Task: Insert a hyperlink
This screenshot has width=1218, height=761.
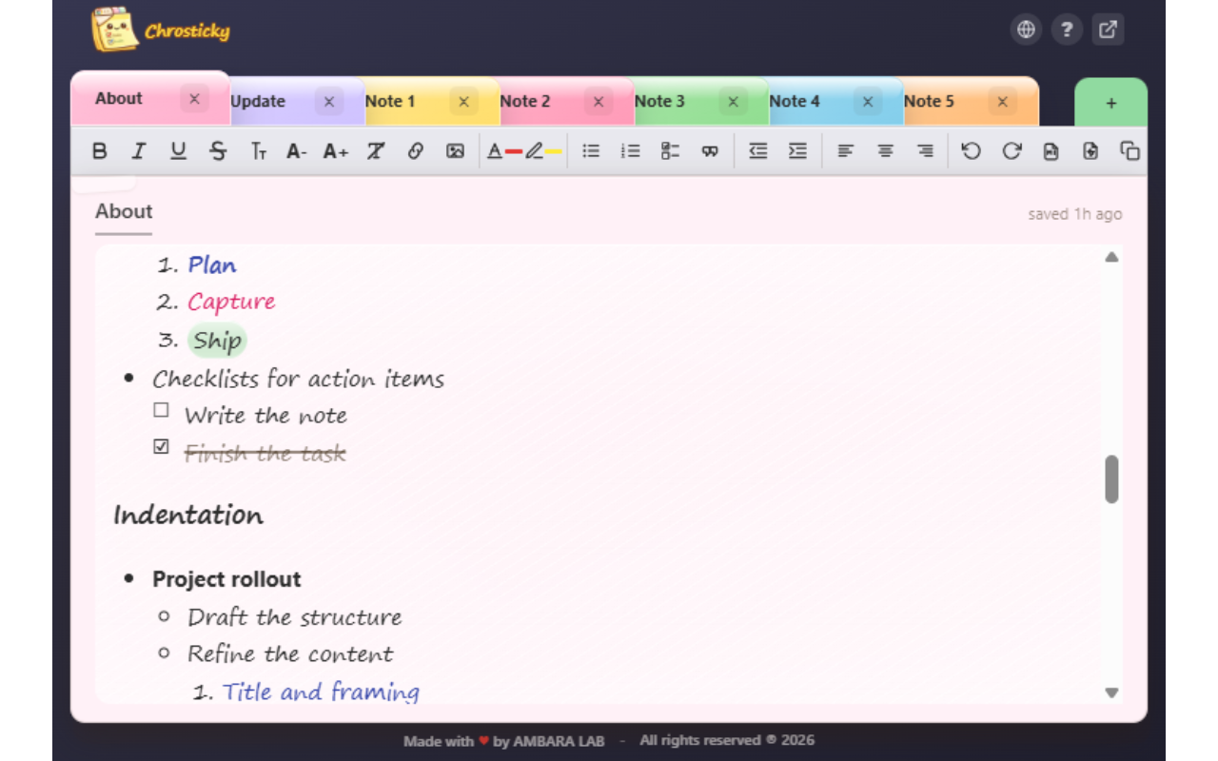Action: pyautogui.click(x=415, y=151)
